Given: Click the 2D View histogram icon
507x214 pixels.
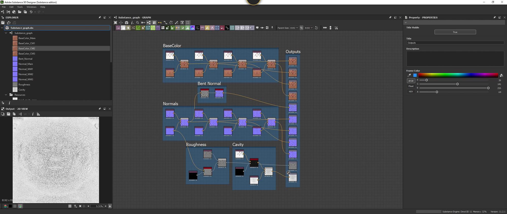Looking at the screenshot, I should [38, 114].
